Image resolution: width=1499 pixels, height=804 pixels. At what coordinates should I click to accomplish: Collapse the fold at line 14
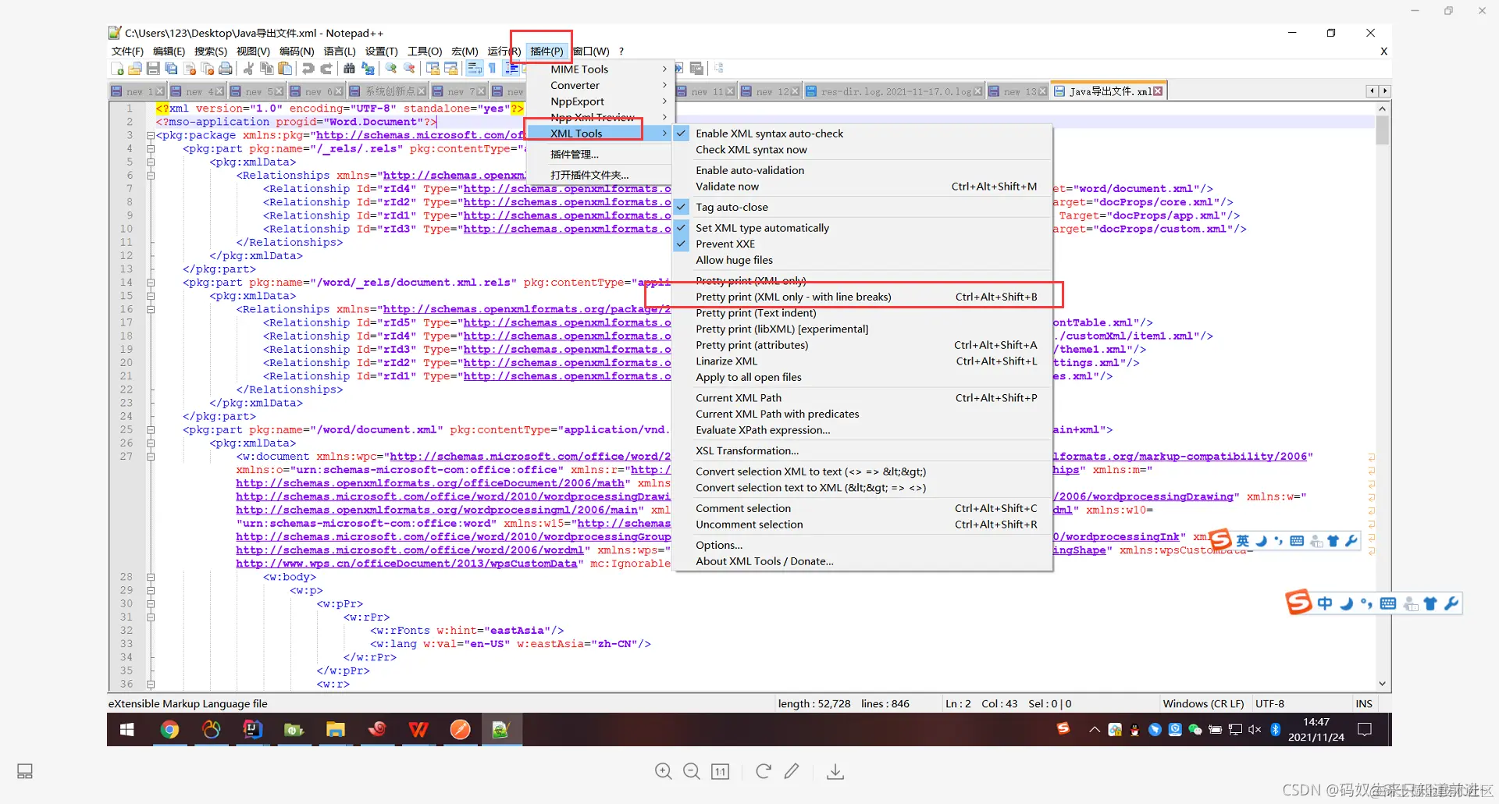point(151,283)
